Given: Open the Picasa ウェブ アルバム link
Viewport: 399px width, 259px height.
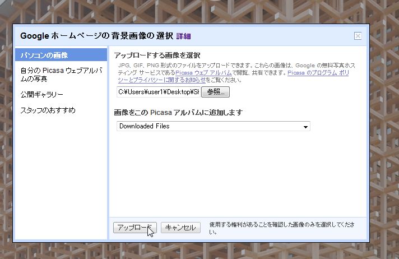Looking at the screenshot, I should tap(203, 72).
